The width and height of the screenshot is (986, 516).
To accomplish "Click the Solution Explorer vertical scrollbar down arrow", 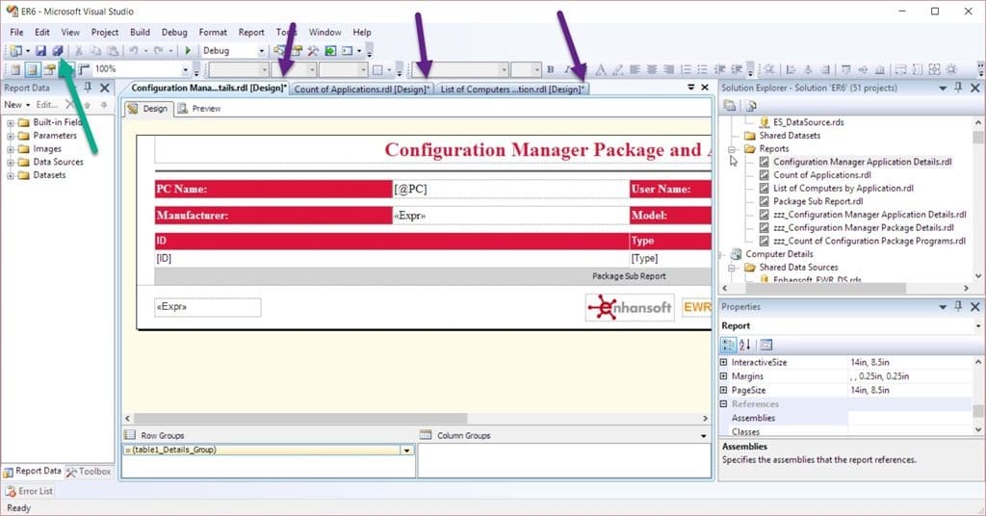I will 978,276.
